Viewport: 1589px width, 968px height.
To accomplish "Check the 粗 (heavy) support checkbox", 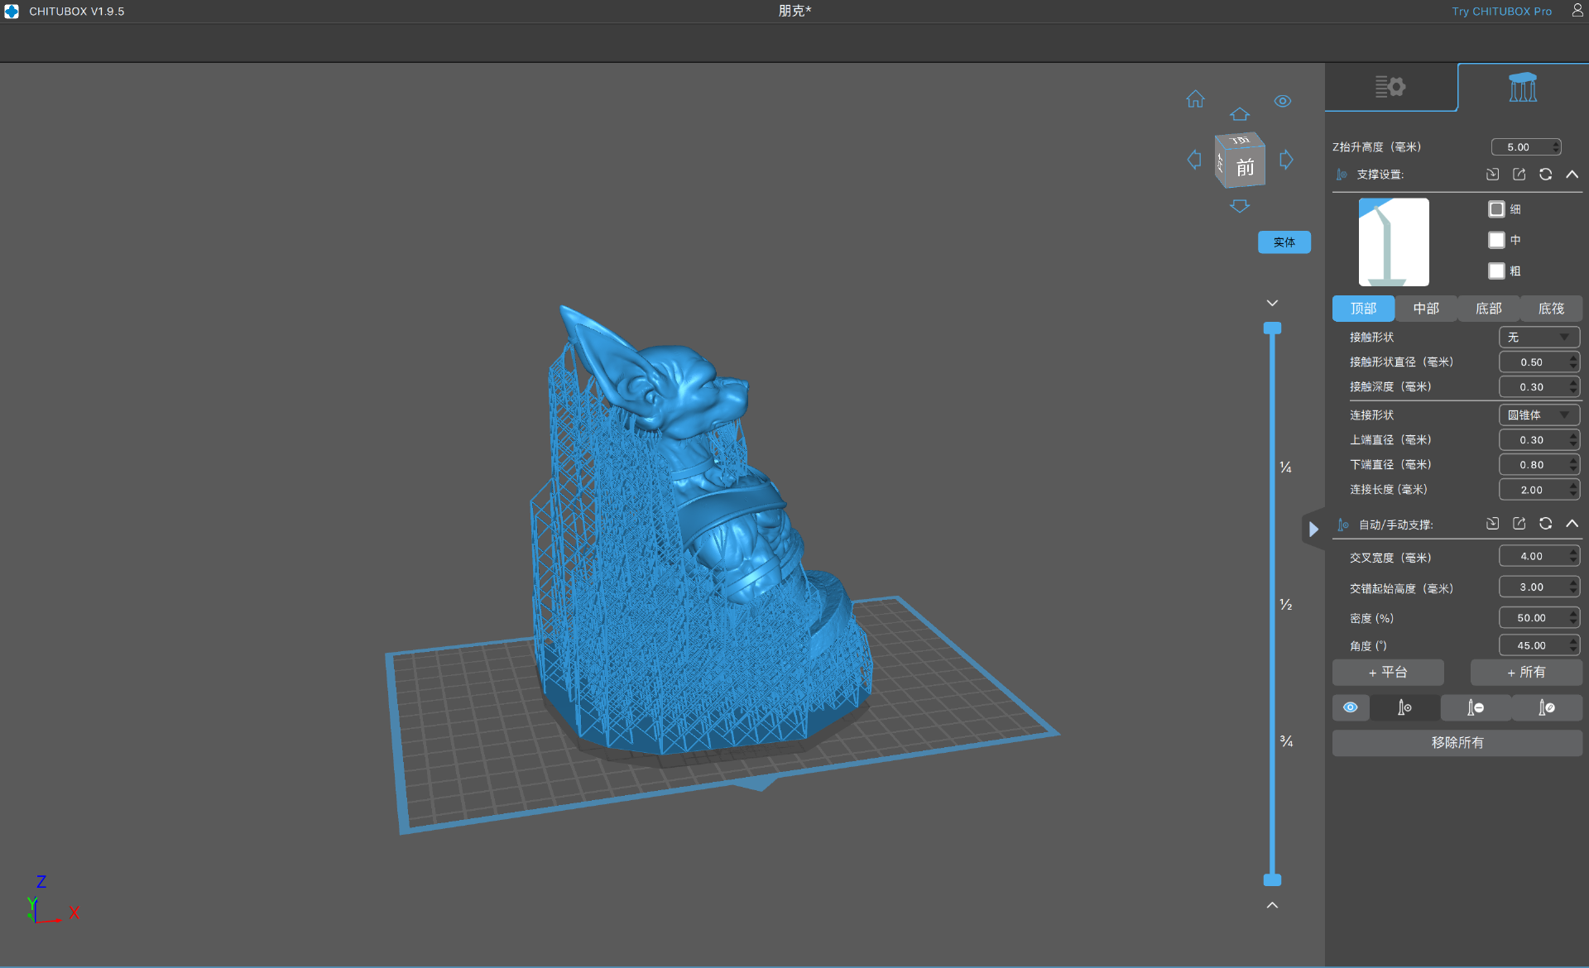I will [1496, 271].
